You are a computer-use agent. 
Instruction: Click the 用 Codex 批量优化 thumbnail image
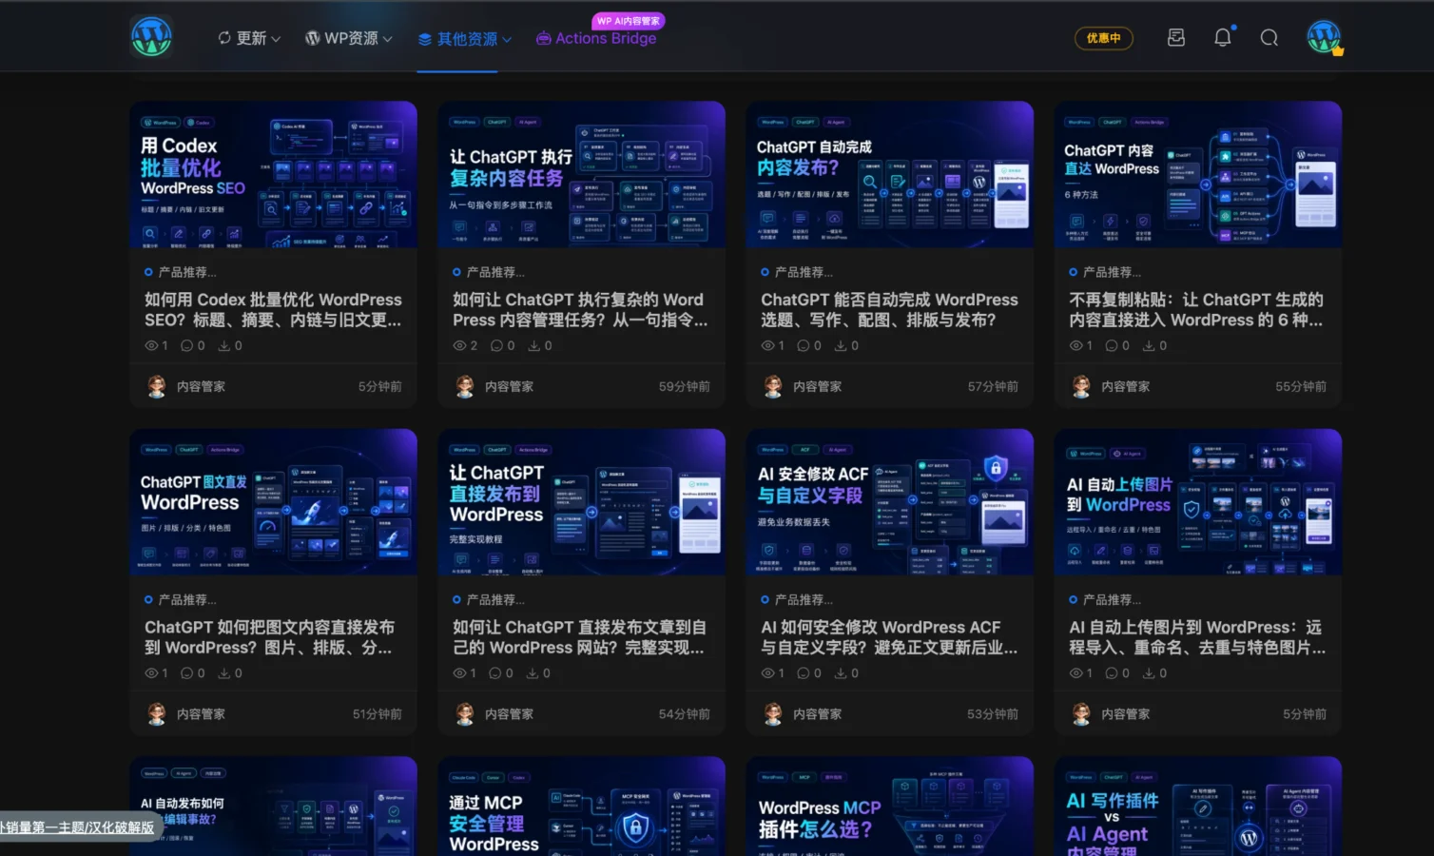[x=273, y=175]
